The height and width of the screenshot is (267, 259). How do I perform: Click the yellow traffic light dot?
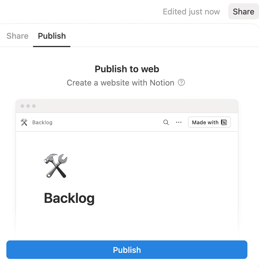coord(28,106)
